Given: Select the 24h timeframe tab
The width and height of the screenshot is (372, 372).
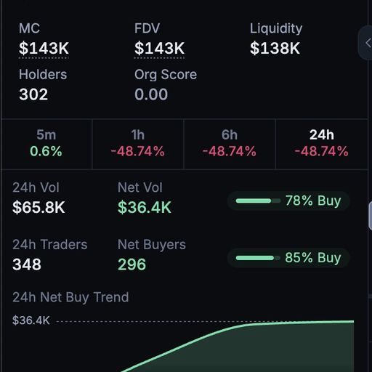Looking at the screenshot, I should click(322, 144).
